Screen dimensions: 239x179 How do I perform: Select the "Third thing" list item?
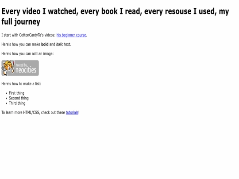[17, 103]
